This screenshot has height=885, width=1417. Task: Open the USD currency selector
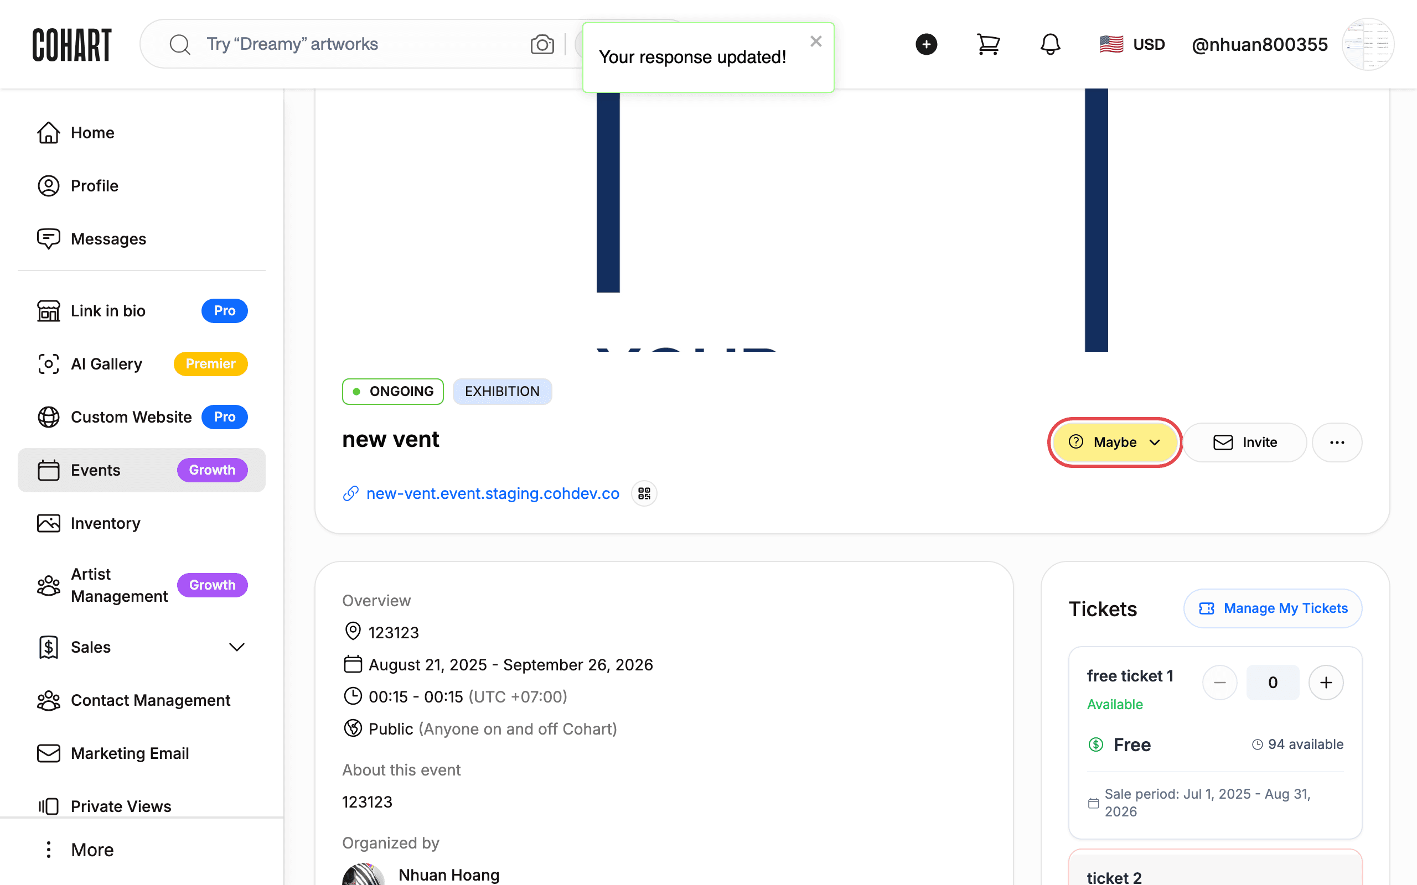1132,44
